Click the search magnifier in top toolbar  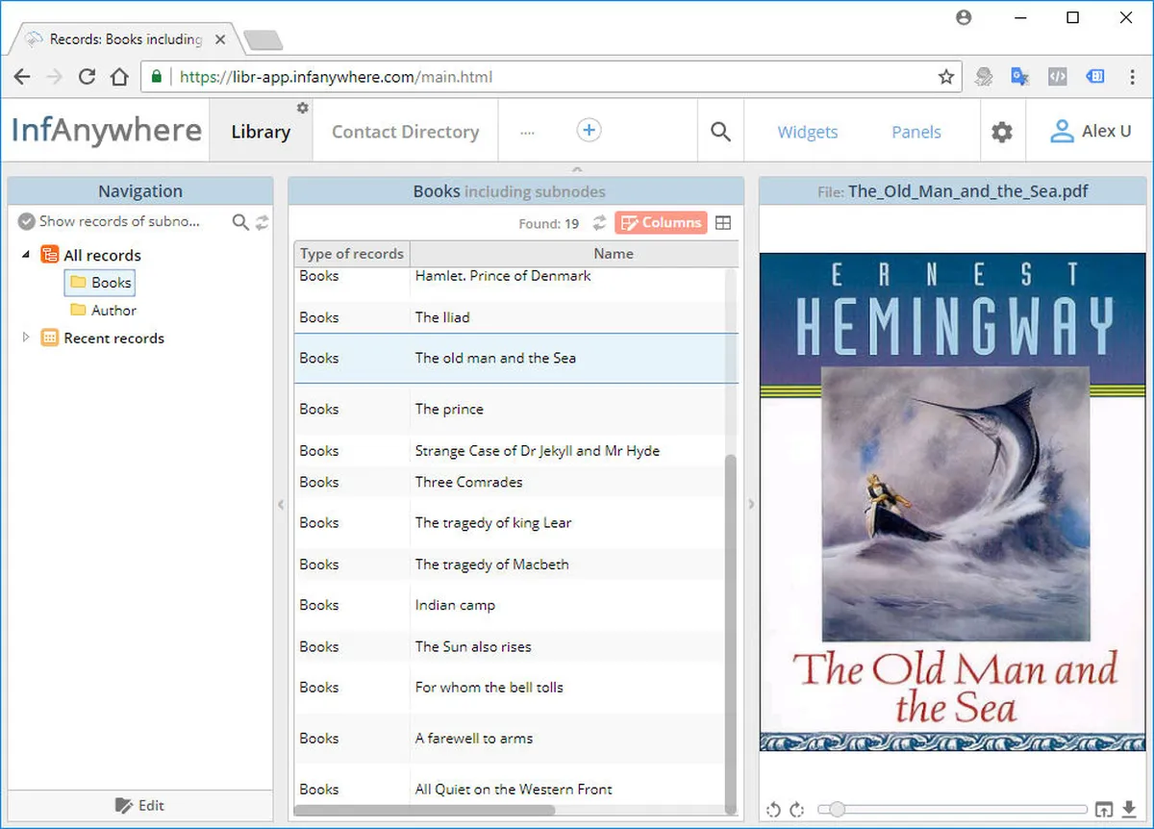click(x=720, y=132)
